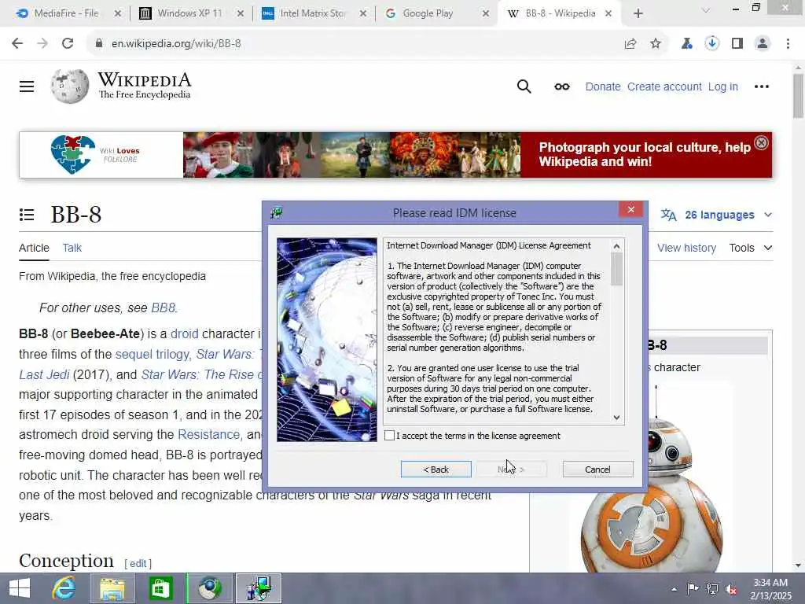
Task: Open Wikipedia main hamburger menu
Action: (x=27, y=87)
